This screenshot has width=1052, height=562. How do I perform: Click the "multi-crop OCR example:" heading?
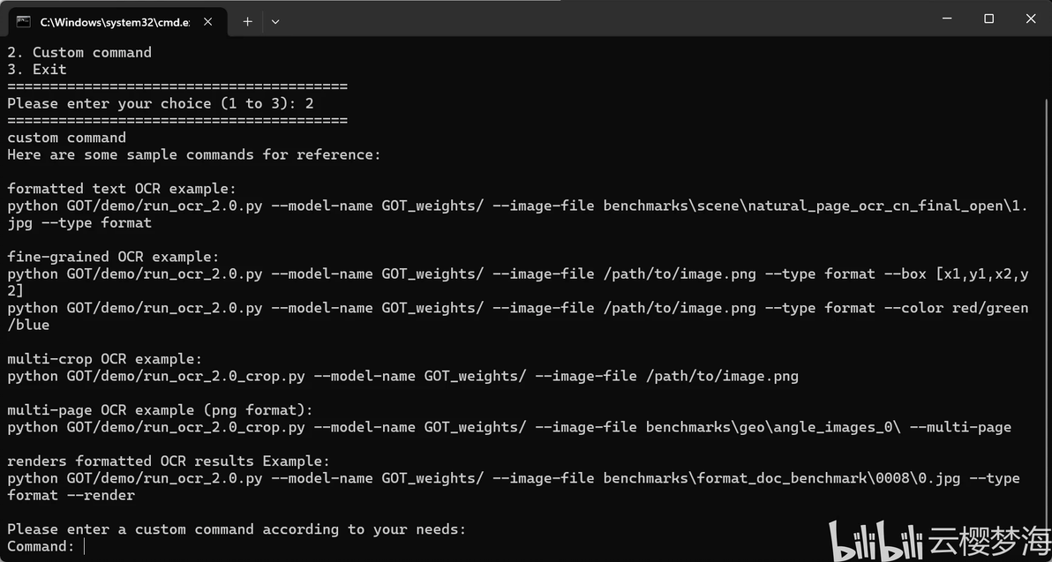tap(105, 359)
